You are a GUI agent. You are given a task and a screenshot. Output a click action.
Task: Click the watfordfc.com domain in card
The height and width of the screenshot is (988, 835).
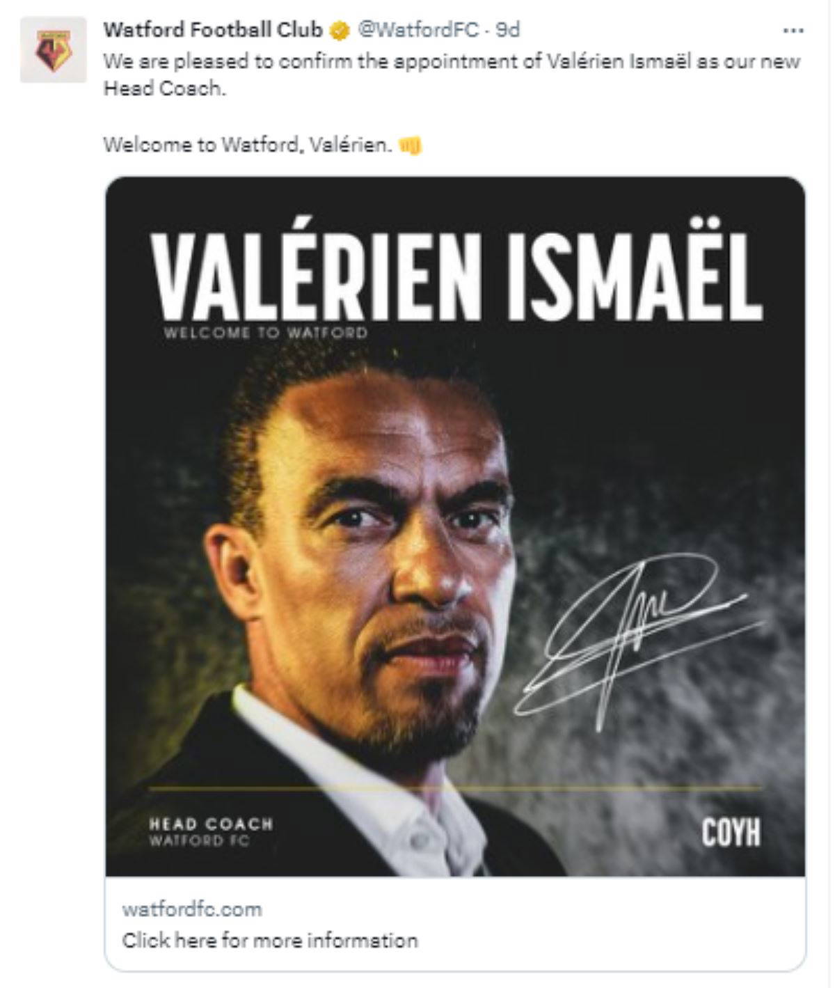click(192, 909)
